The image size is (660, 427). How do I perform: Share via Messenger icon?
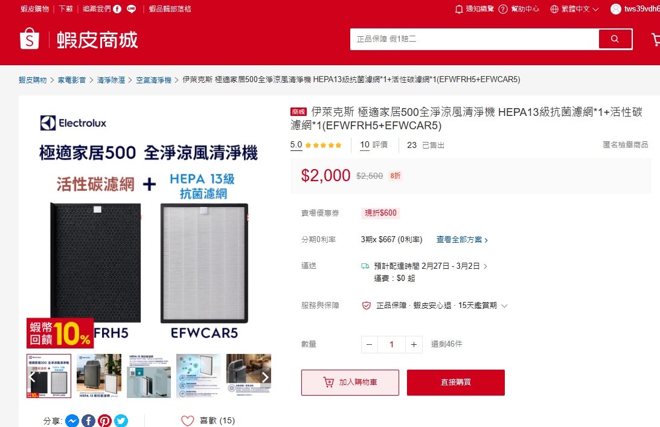[x=72, y=421]
